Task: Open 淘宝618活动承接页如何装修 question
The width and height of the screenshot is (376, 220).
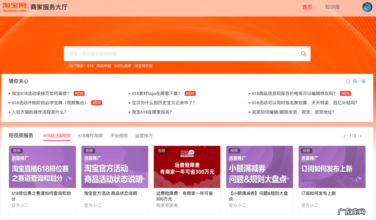Action: click(40, 94)
